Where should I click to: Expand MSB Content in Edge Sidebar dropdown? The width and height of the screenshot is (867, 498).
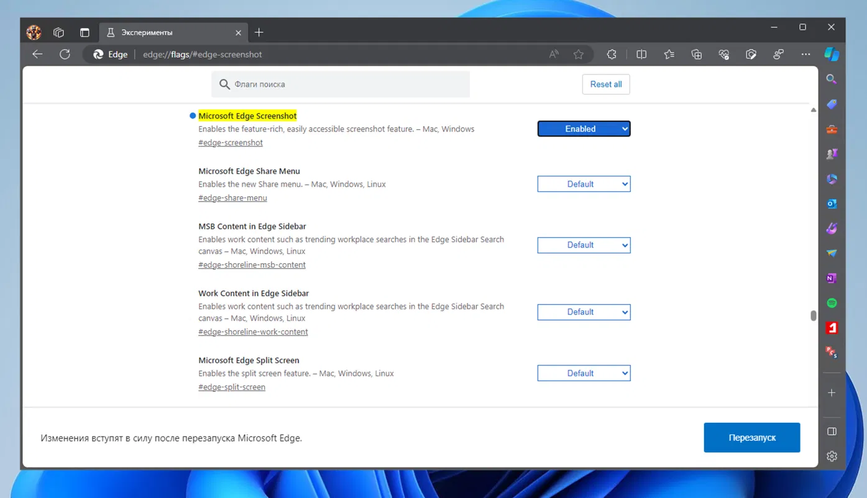click(584, 245)
